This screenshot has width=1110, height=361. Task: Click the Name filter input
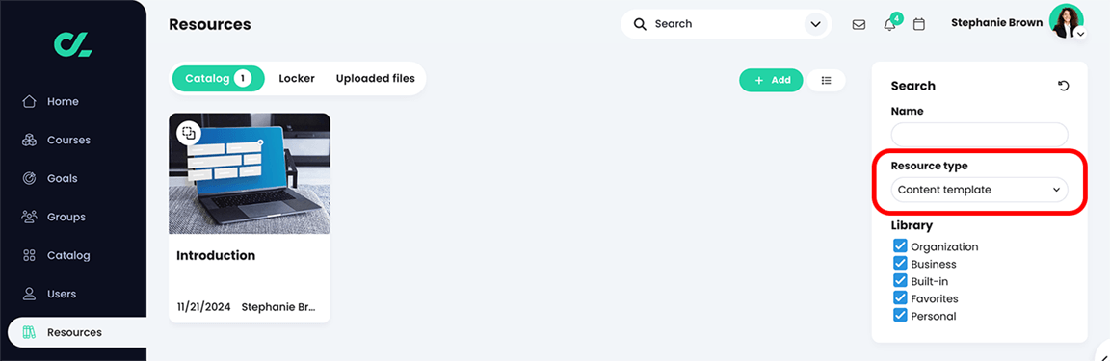point(979,135)
